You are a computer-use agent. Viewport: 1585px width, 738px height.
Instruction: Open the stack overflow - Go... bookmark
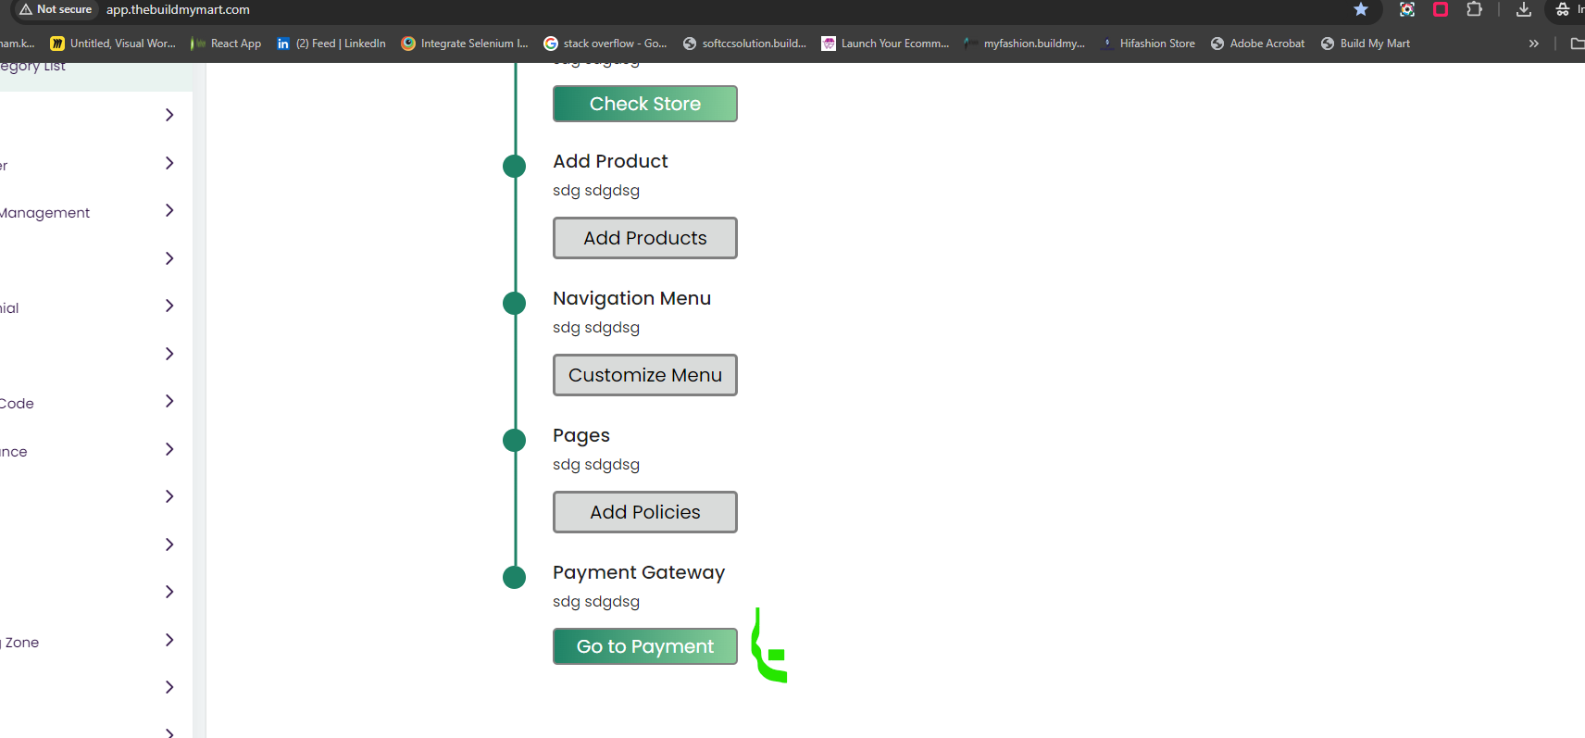coord(605,44)
